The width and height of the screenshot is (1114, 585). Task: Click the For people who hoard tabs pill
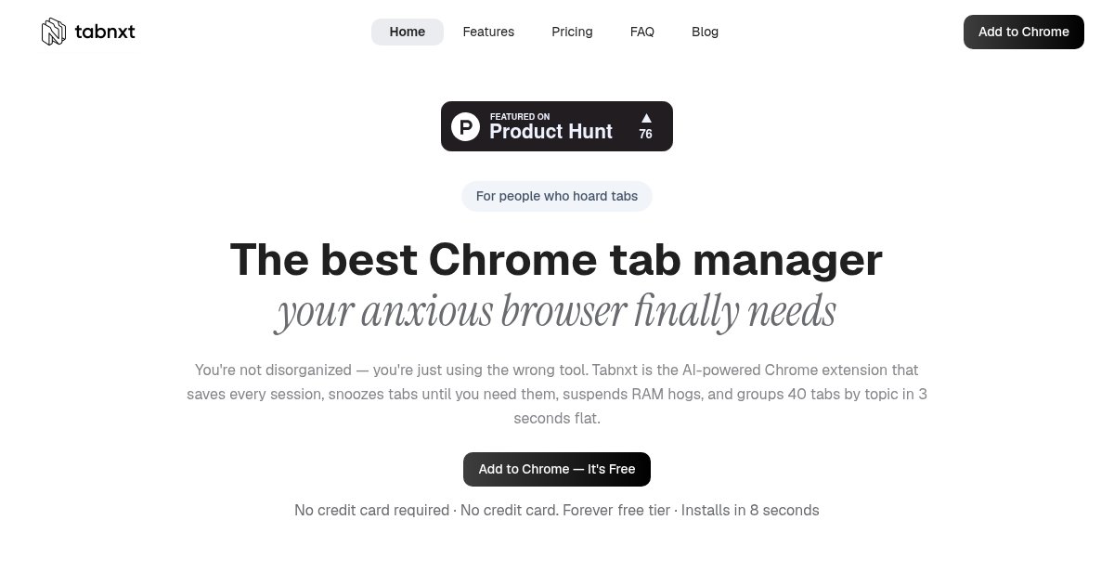click(557, 196)
